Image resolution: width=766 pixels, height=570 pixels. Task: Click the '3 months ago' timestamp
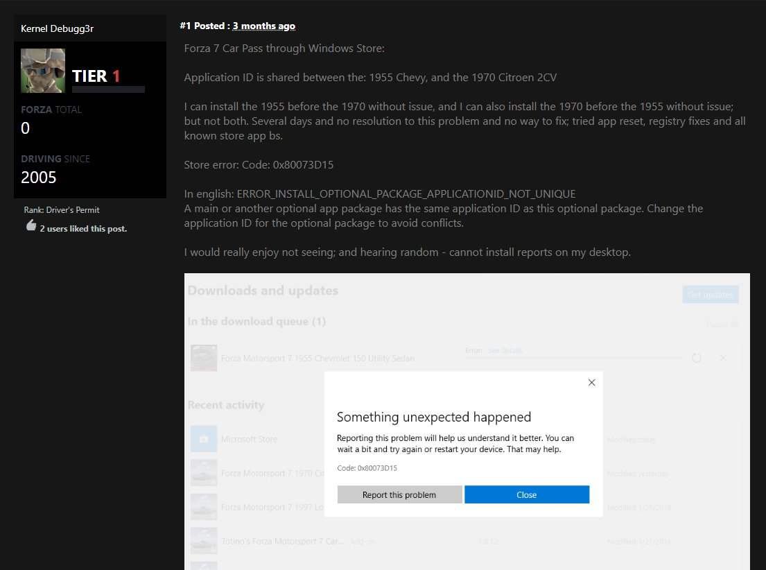(264, 26)
